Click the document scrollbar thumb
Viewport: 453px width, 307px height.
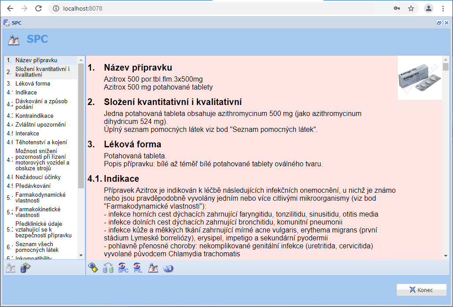446,67
